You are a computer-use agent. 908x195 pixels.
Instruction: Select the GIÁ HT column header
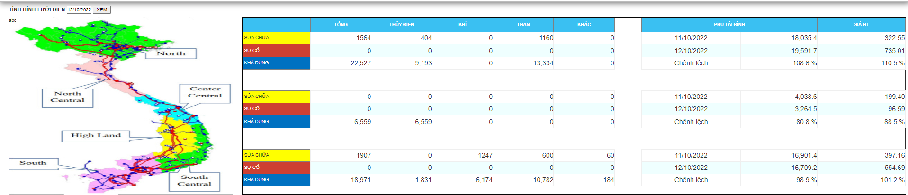[861, 25]
